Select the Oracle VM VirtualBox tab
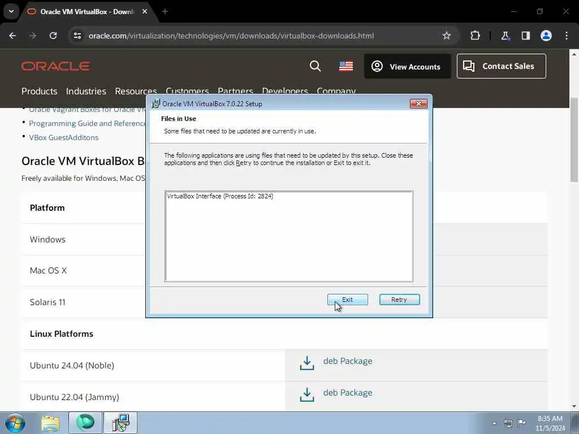The width and height of the screenshot is (579, 434). point(86,12)
